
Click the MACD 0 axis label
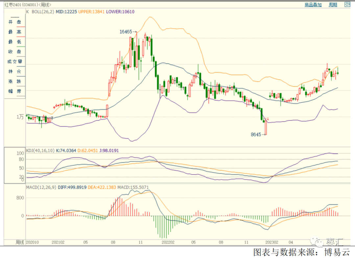click(22, 216)
